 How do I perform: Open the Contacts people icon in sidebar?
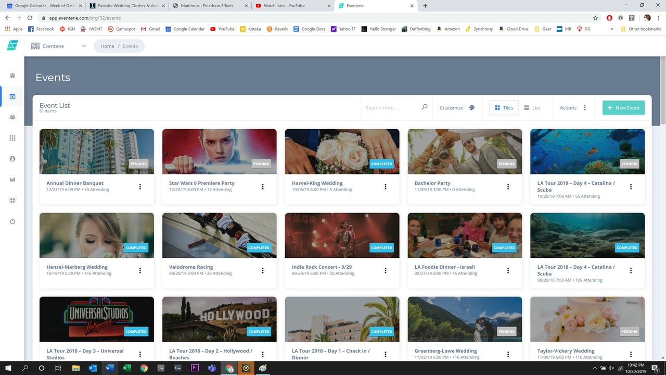pos(12,117)
